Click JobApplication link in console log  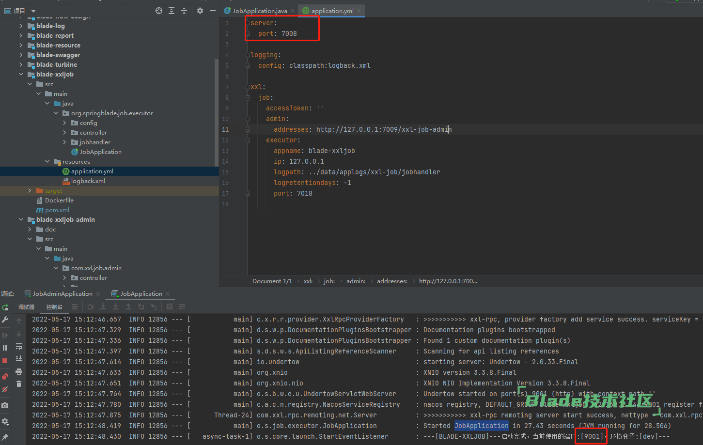pos(481,426)
